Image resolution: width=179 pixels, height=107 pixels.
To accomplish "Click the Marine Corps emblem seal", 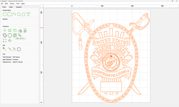I will point(111,62).
